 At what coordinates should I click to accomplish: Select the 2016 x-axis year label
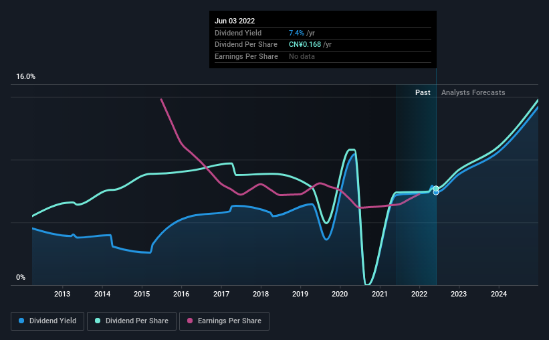(181, 294)
